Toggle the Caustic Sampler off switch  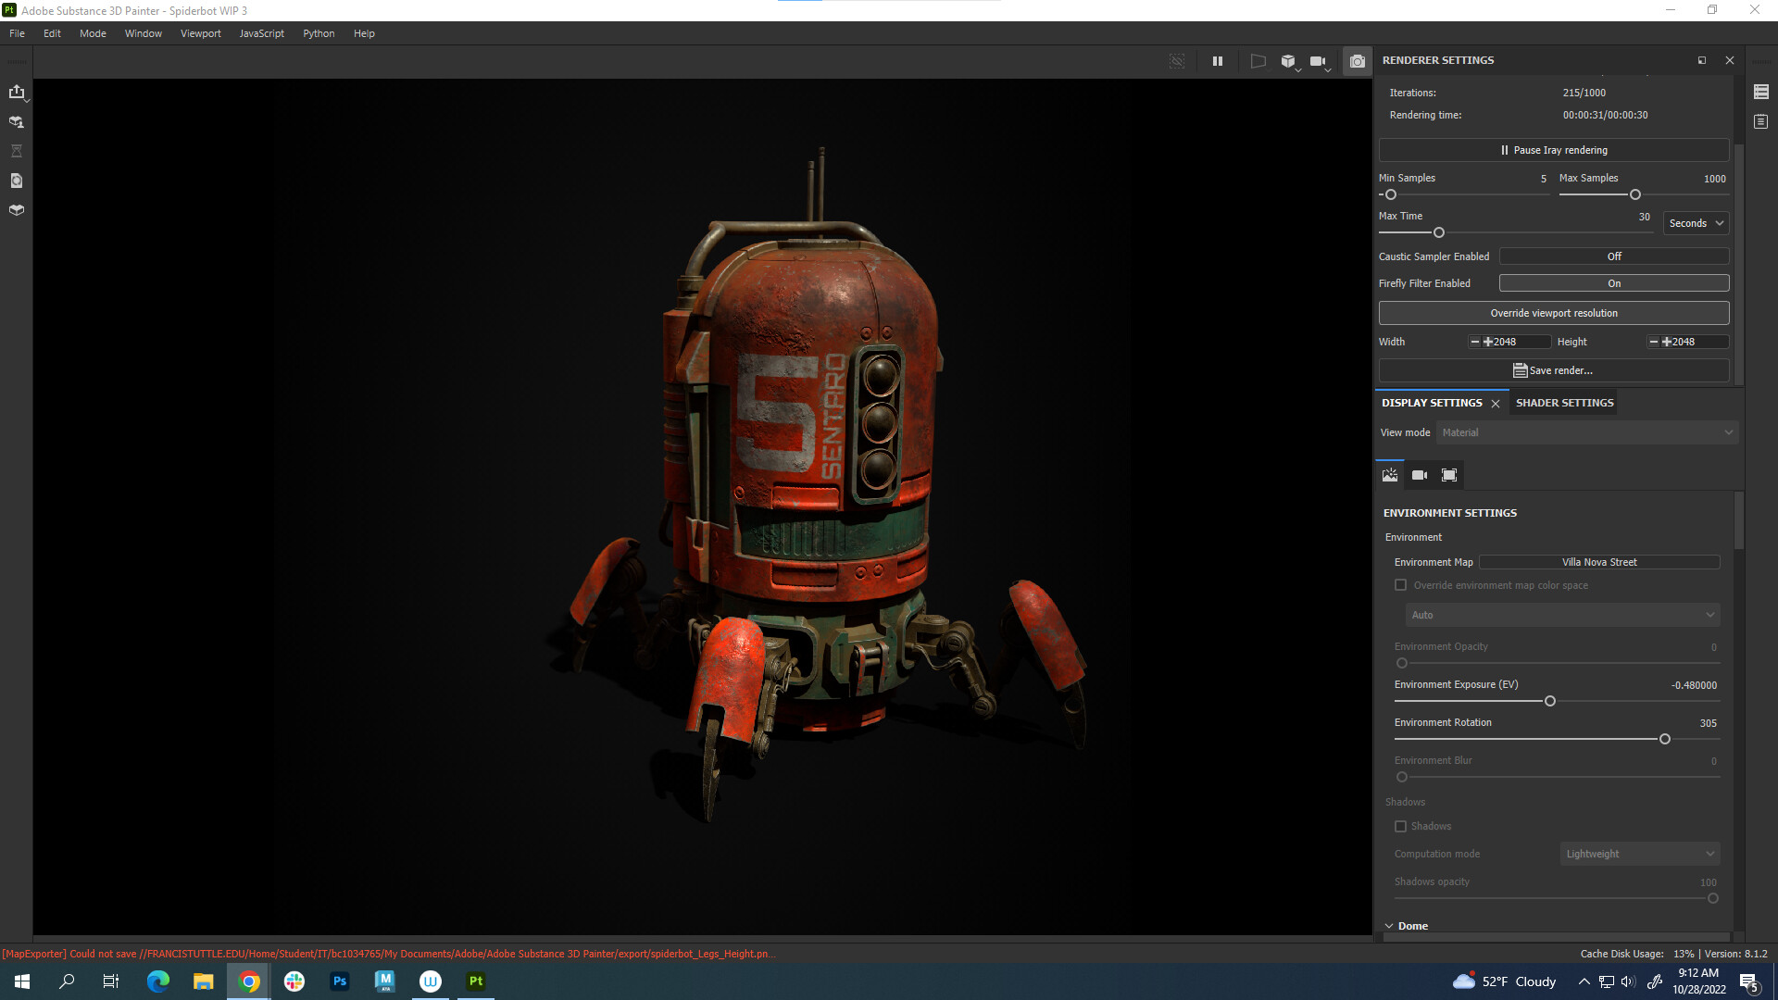tap(1613, 256)
